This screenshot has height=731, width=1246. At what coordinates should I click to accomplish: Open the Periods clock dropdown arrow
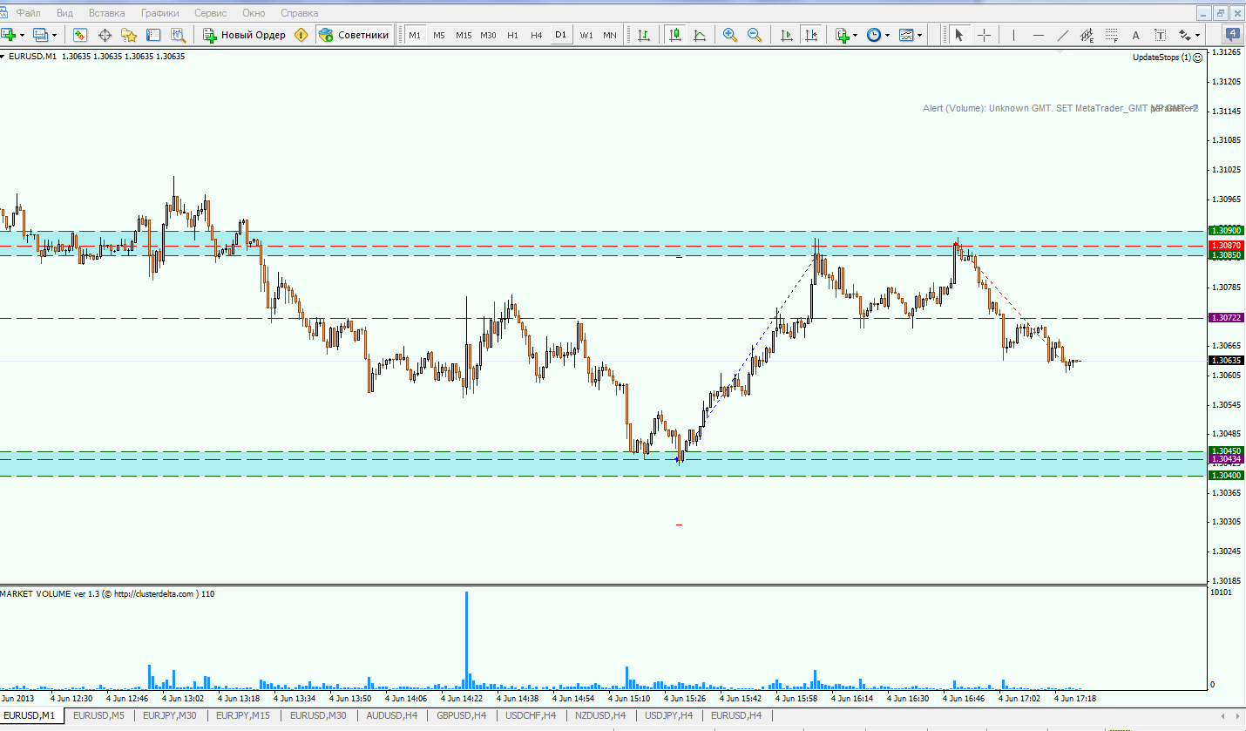pos(888,35)
